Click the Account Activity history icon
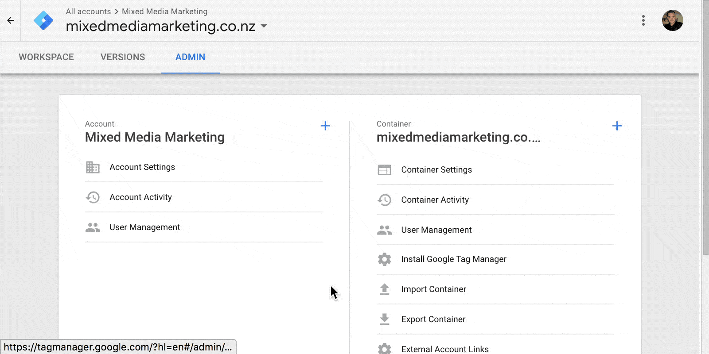 [x=93, y=197]
